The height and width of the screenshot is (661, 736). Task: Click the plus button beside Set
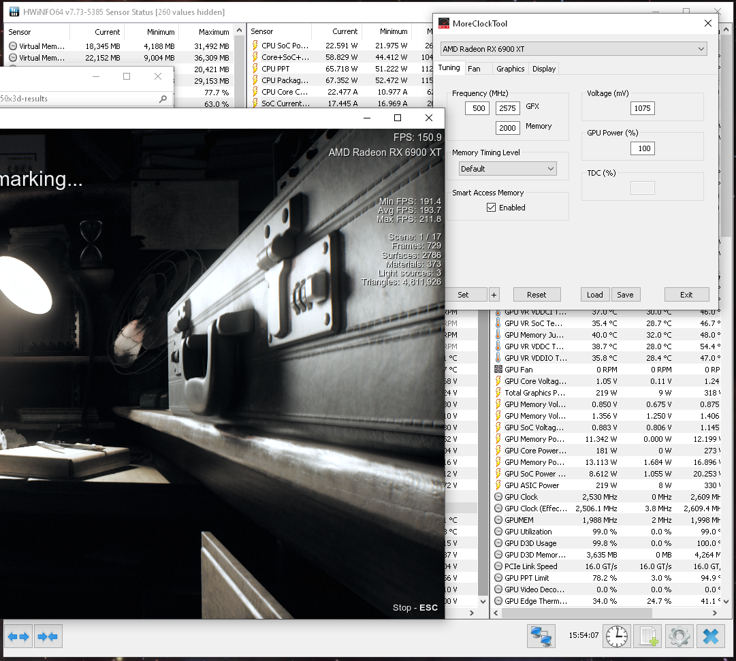coord(494,295)
